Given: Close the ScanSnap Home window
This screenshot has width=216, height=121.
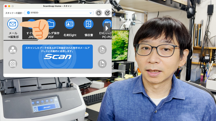Looking at the screenshot, I should click(x=6, y=6).
